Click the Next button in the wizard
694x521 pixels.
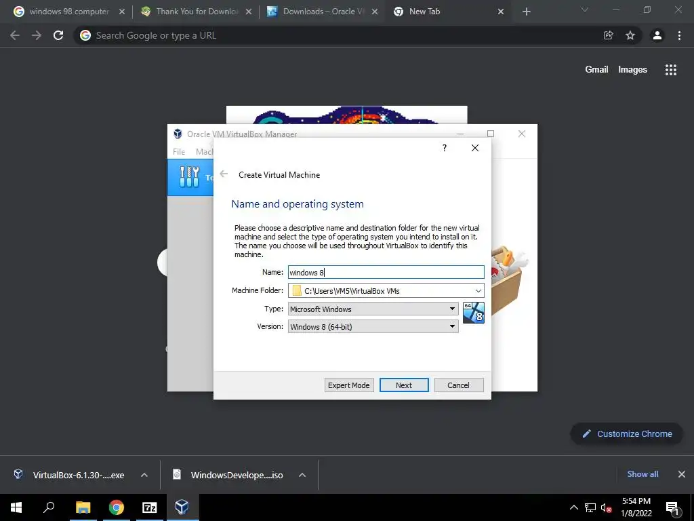point(404,385)
